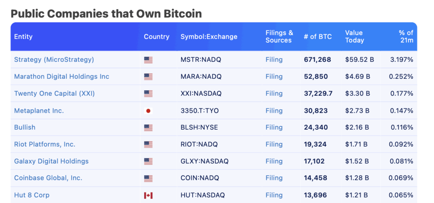The image size is (434, 203).
Task: Sort by the Country column header
Action: click(157, 36)
